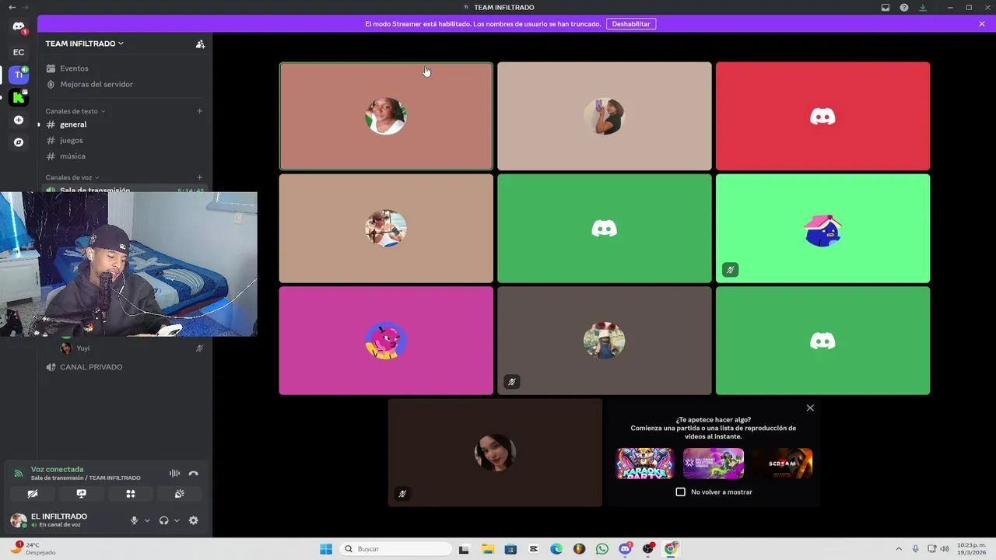The width and height of the screenshot is (996, 560).
Task: Select the magenta participant tile
Action: [x=386, y=341]
